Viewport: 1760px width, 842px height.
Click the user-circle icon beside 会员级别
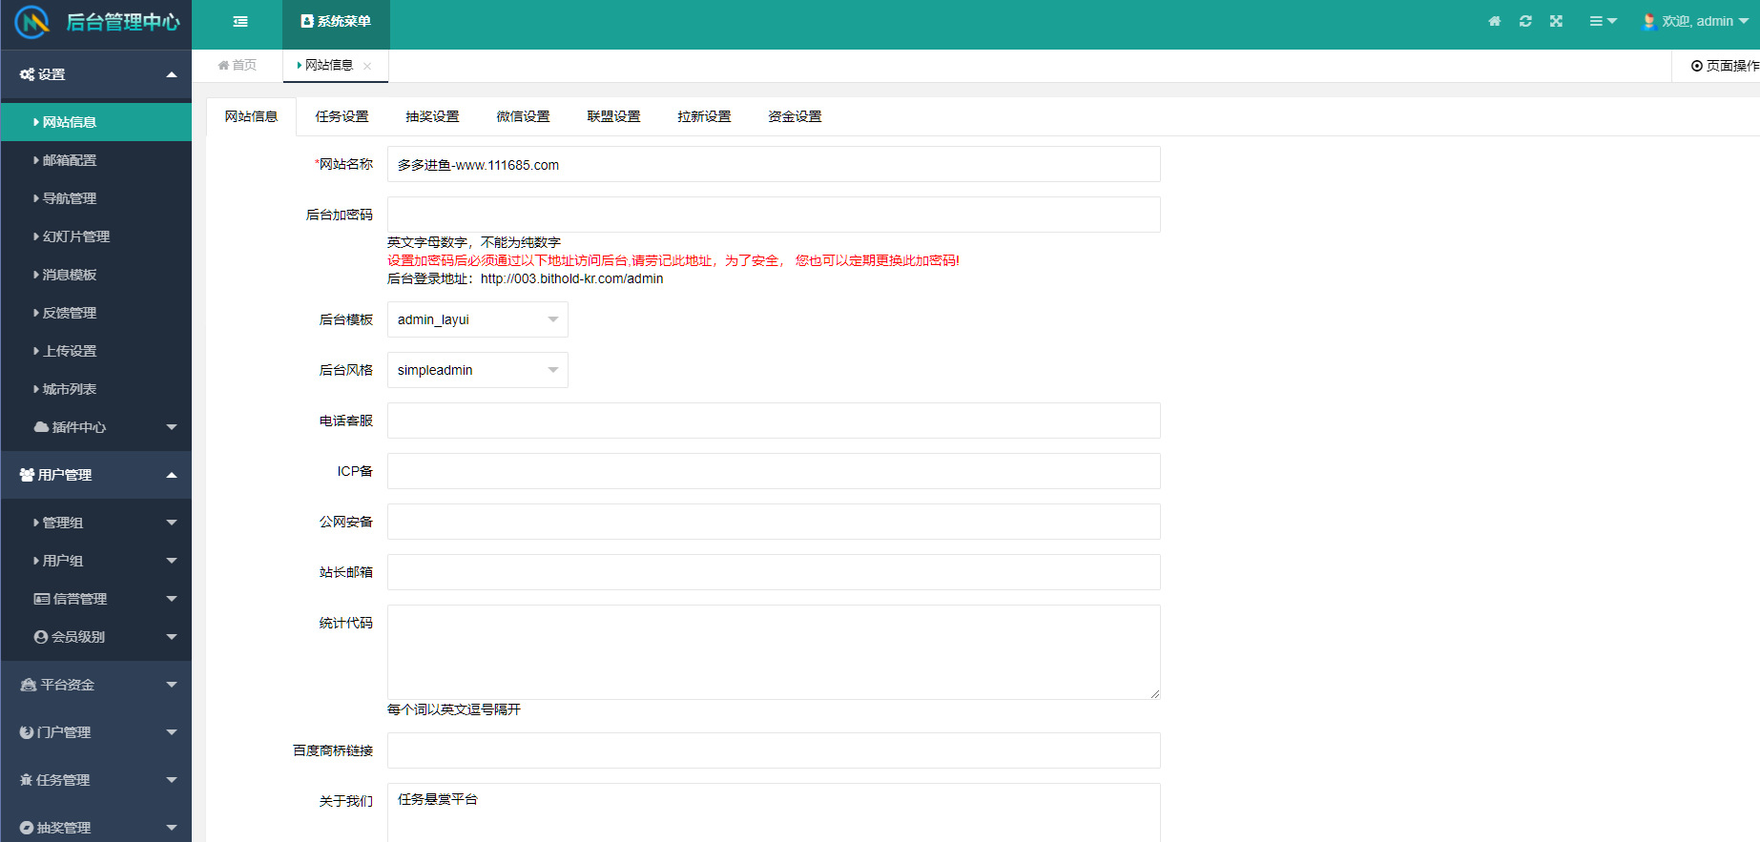tap(41, 637)
